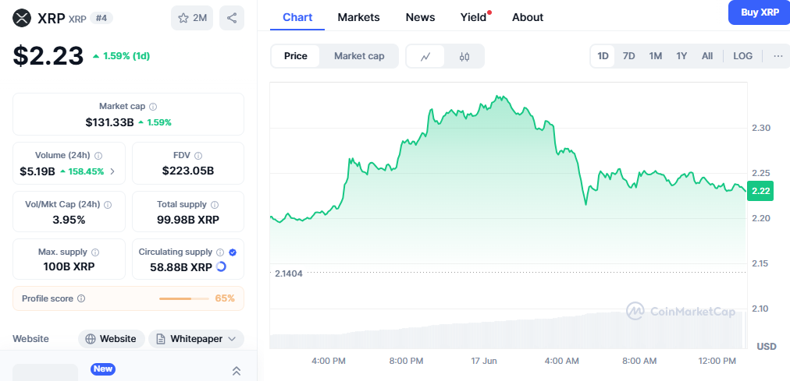
Task: Open Profile score info icon
Action: (x=81, y=298)
